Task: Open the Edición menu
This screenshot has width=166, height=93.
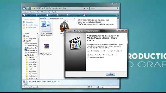Action: 33,12
